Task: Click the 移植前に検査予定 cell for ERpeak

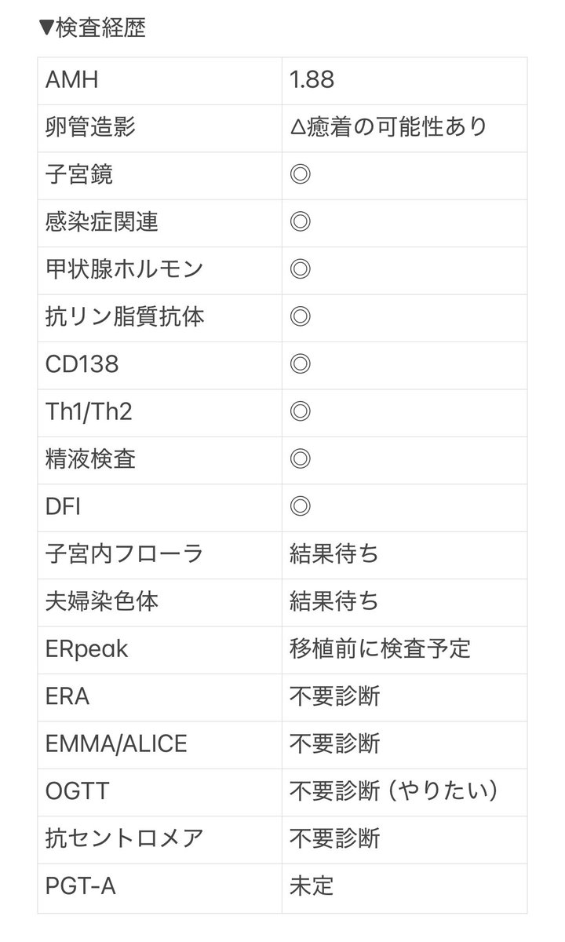Action: pyautogui.click(x=379, y=648)
